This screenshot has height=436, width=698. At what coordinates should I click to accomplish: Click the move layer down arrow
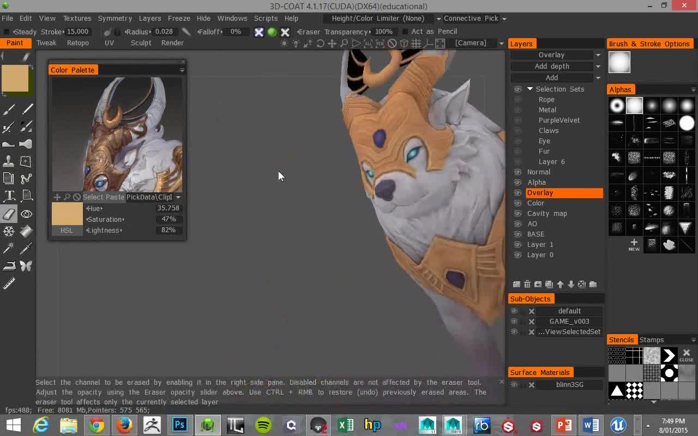(x=571, y=284)
